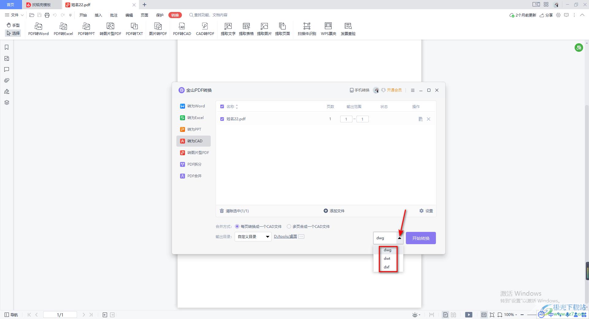Open the 提取图片 extract images tool
Viewport: 589px width, 319px height.
pos(264,29)
